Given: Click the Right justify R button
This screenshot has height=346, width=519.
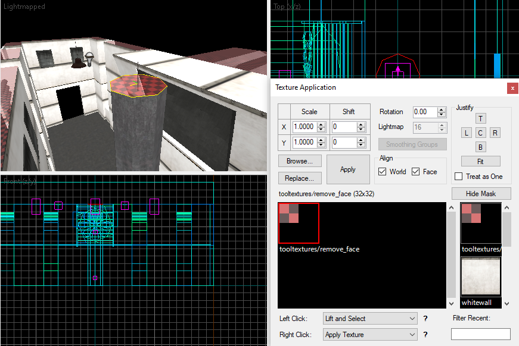Looking at the screenshot, I should (495, 133).
